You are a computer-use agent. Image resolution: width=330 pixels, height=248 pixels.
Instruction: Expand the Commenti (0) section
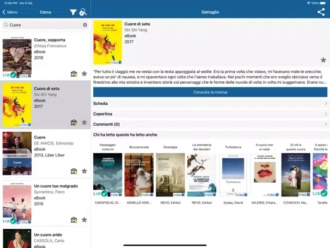coord(210,124)
